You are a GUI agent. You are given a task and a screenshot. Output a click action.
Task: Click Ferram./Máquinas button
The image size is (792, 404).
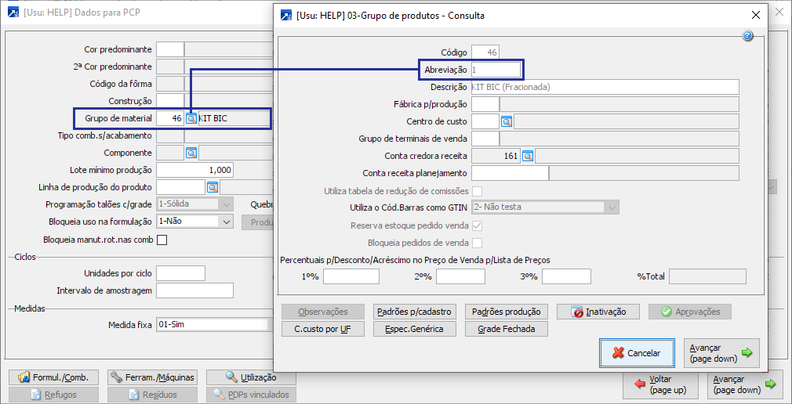pos(152,377)
